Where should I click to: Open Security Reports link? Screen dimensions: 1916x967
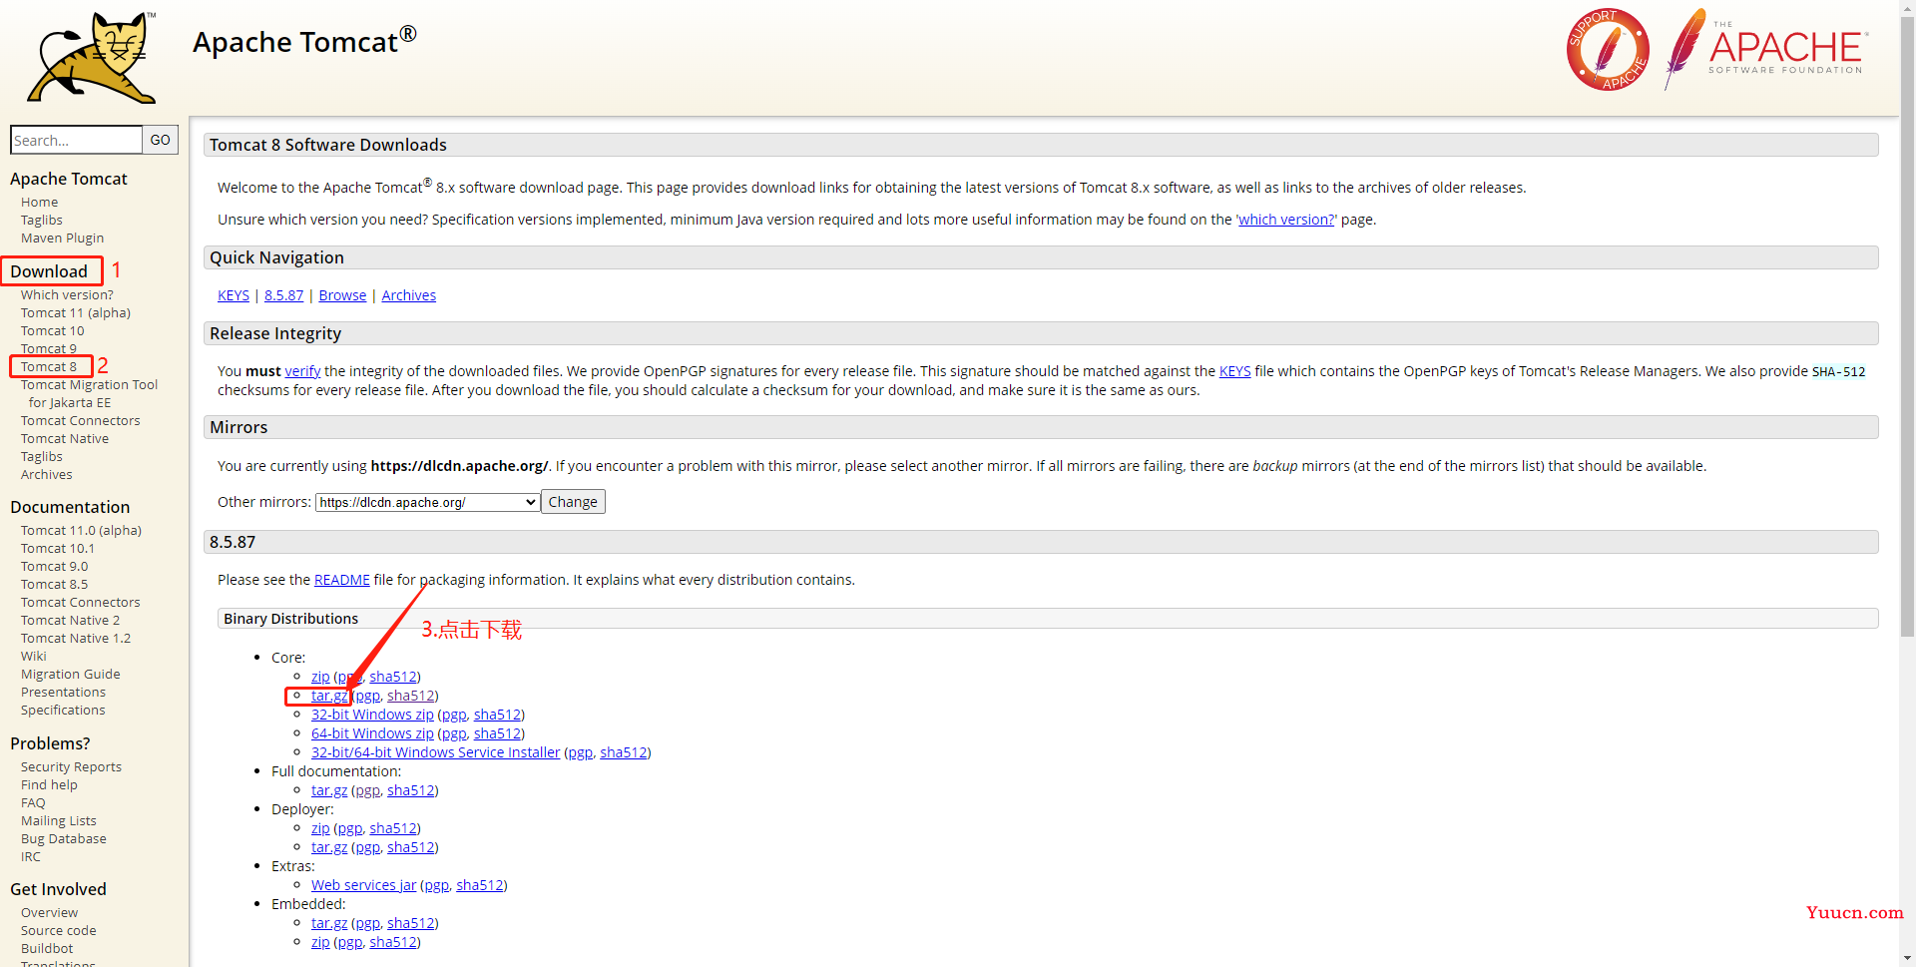pos(71,766)
